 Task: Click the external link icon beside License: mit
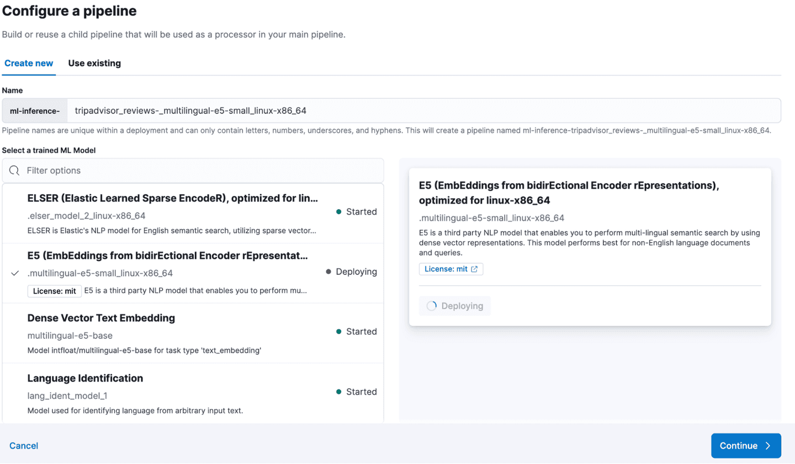coord(474,269)
